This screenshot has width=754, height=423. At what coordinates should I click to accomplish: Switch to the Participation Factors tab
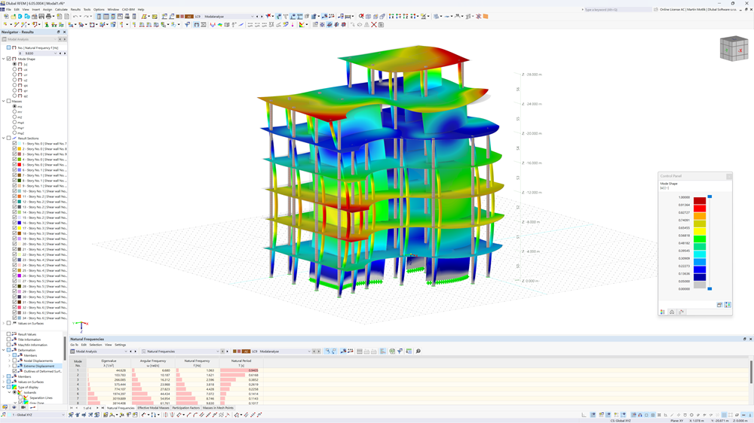click(x=185, y=408)
